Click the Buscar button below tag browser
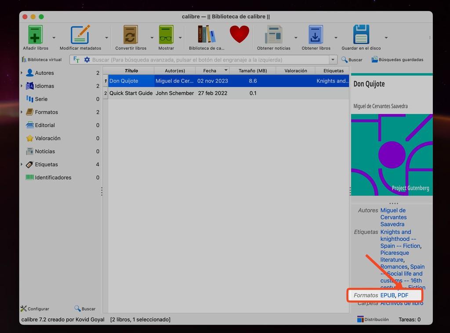450x333 pixels. coord(85,308)
